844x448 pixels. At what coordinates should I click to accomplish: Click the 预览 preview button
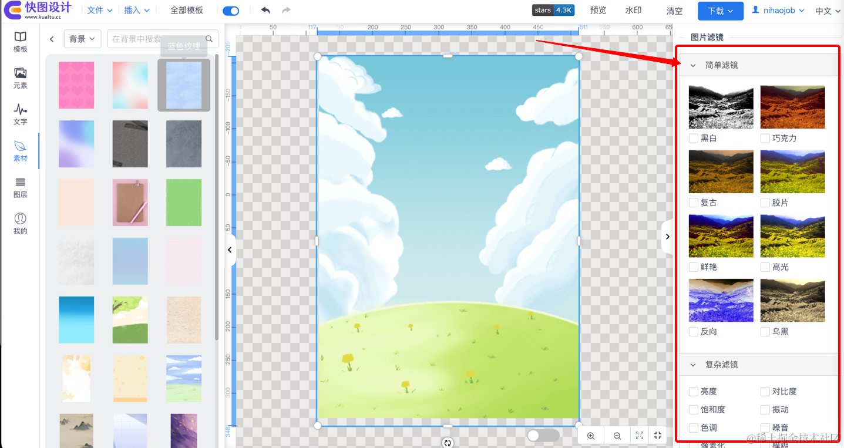click(x=598, y=11)
